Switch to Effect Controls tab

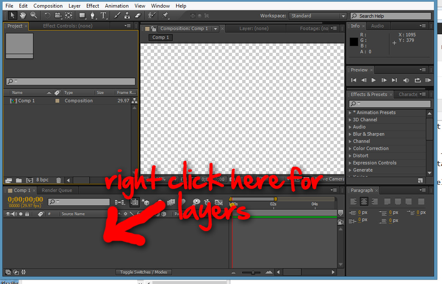coord(68,26)
